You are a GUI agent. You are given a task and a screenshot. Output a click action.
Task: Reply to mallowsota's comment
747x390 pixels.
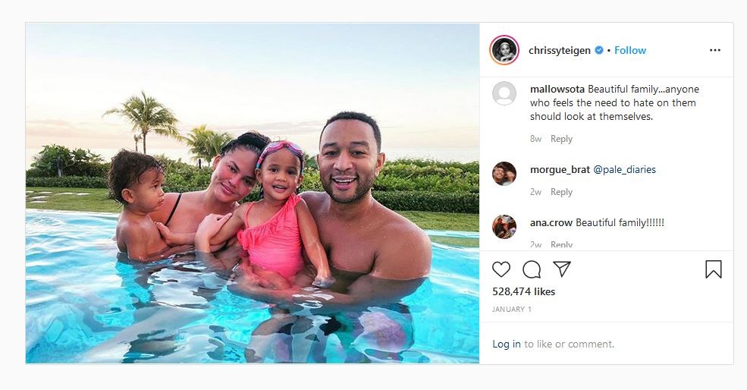coord(561,139)
